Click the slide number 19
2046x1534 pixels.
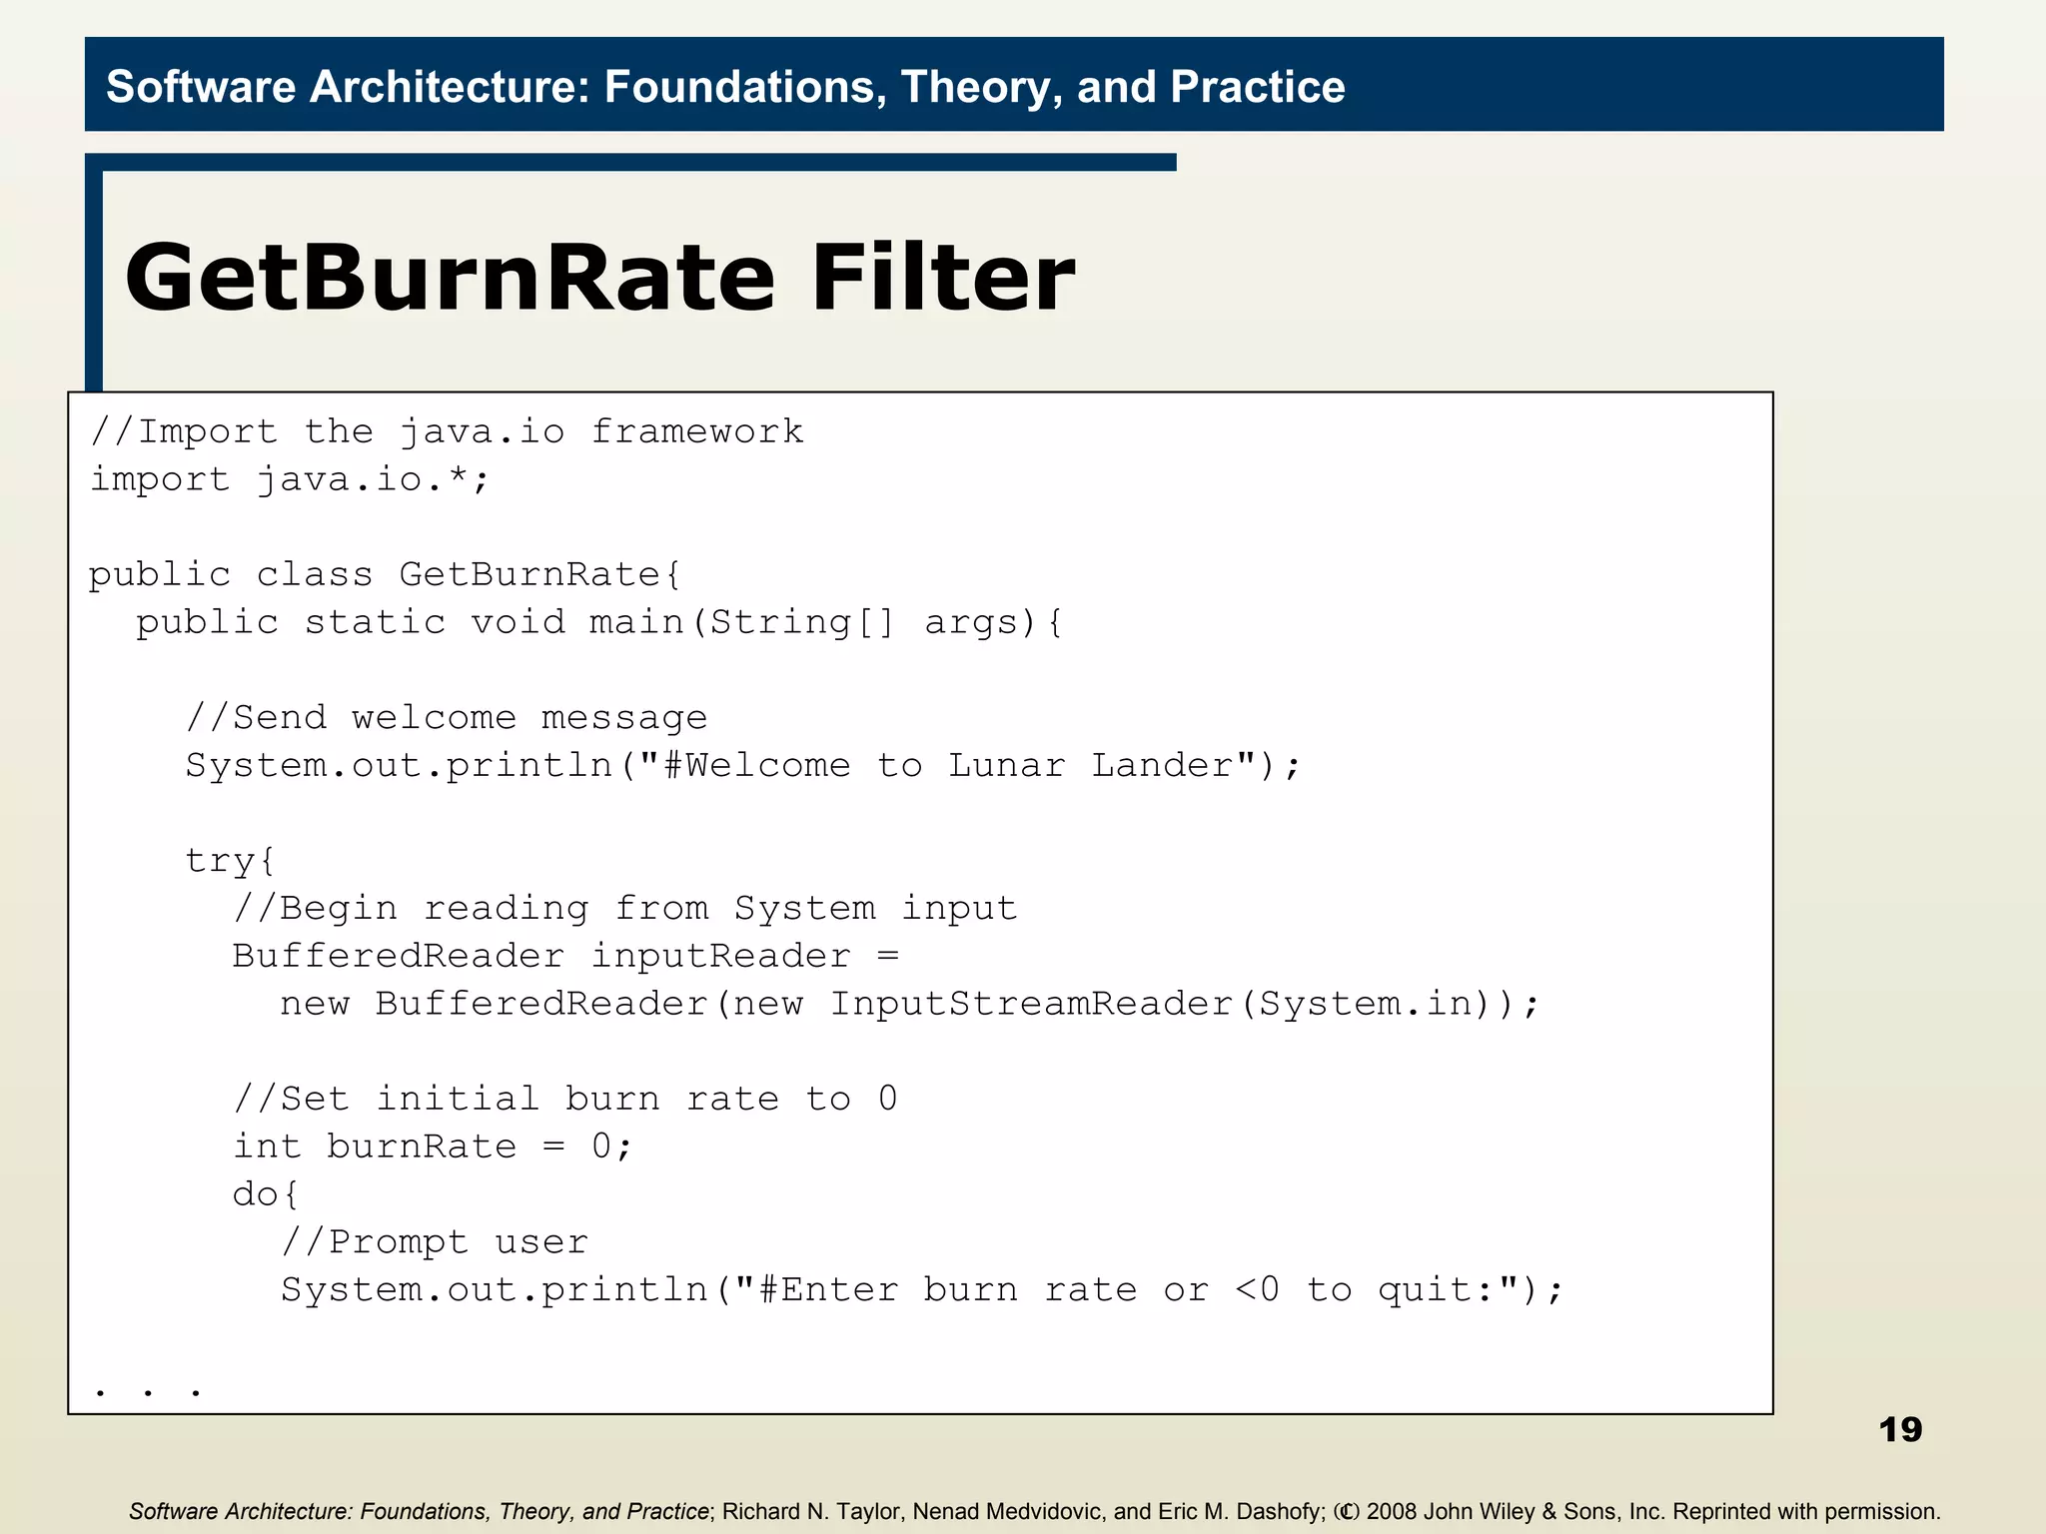coord(1900,1430)
